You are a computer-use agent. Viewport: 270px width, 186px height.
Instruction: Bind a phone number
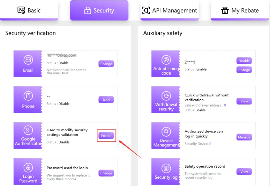[106, 100]
